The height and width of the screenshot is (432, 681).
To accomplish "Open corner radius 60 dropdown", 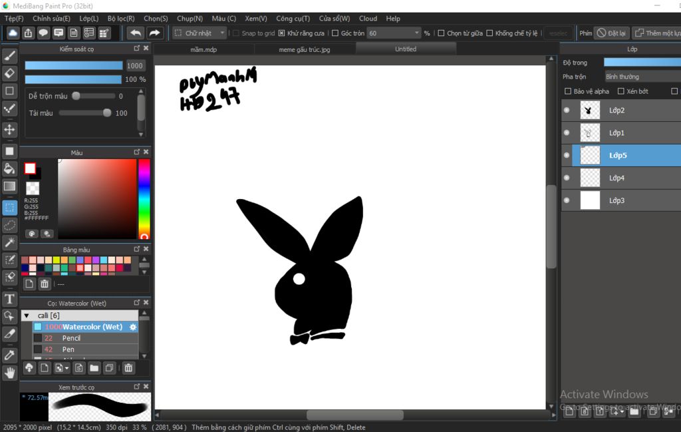I will click(x=394, y=33).
